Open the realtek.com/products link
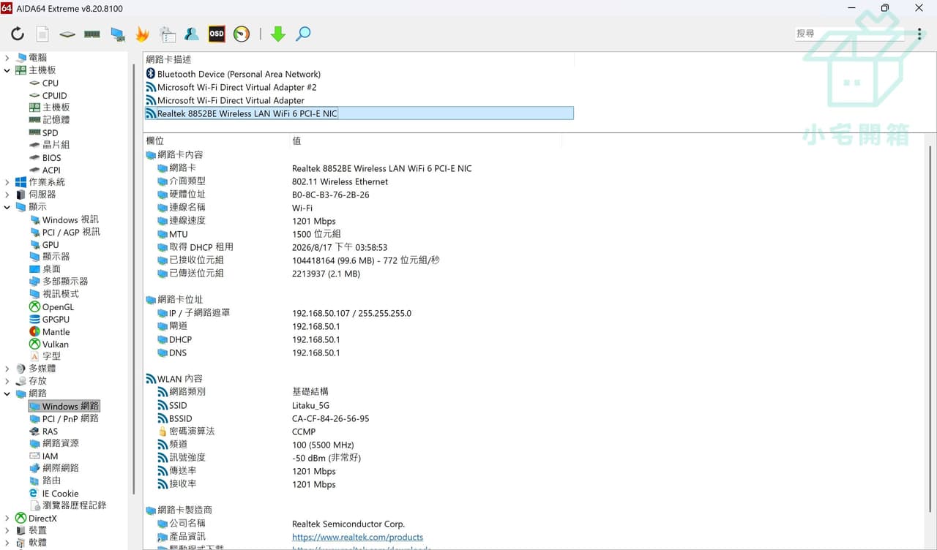Viewport: 937px width, 550px height. point(357,537)
